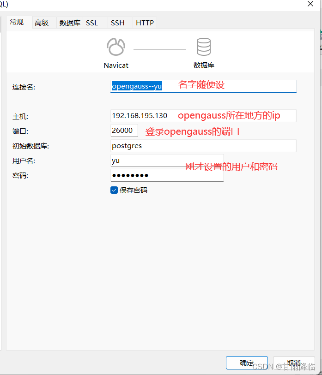Click the database cylinder icon

pos(204,47)
